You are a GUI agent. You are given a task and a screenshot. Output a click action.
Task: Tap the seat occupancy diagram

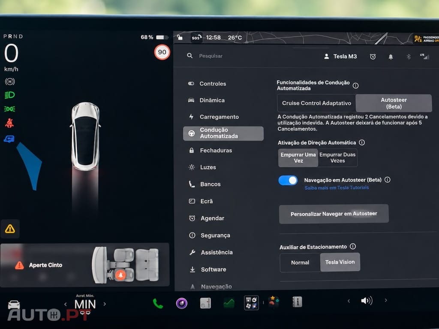[126, 265]
